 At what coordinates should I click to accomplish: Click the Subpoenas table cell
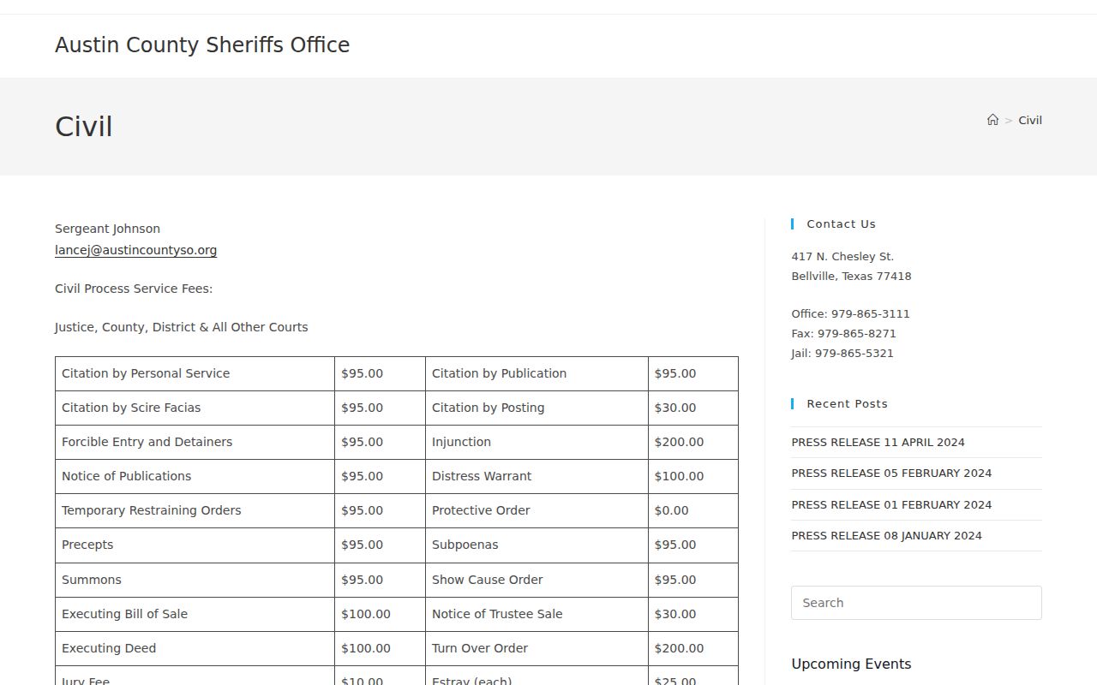click(x=537, y=545)
